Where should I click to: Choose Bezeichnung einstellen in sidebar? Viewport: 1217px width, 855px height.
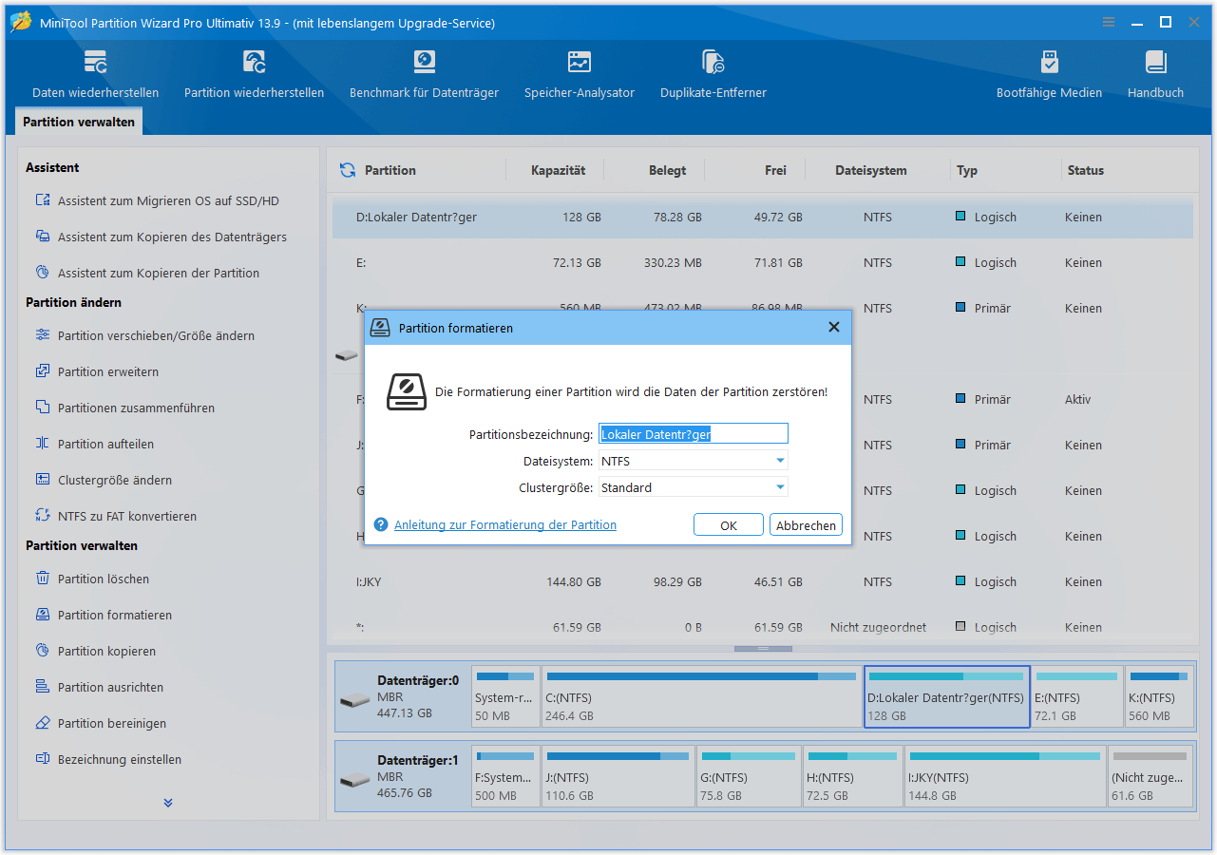tap(120, 760)
